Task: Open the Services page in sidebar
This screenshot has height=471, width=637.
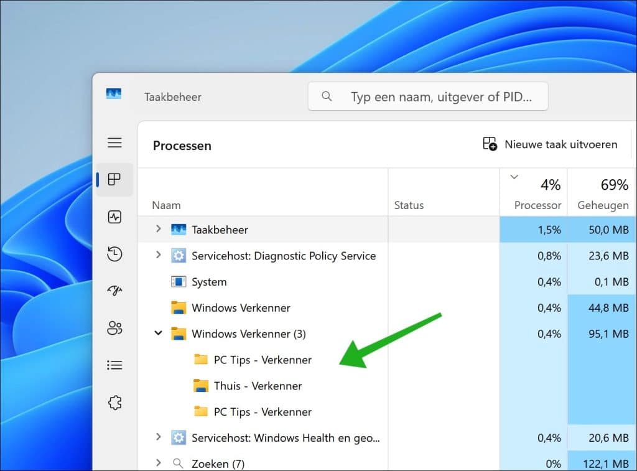Action: [x=114, y=403]
